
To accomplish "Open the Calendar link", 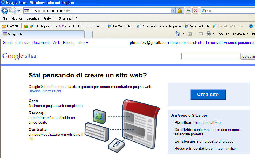I will pyautogui.click(x=22, y=42).
